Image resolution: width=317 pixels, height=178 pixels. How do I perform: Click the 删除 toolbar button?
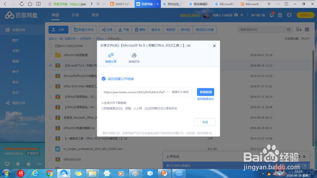pyautogui.click(x=140, y=30)
